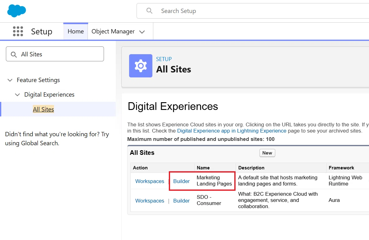Switch to the Home tab

click(76, 32)
